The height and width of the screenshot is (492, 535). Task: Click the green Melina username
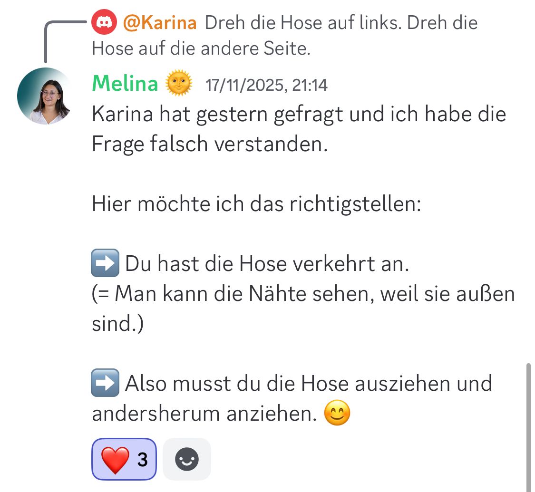coord(125,85)
